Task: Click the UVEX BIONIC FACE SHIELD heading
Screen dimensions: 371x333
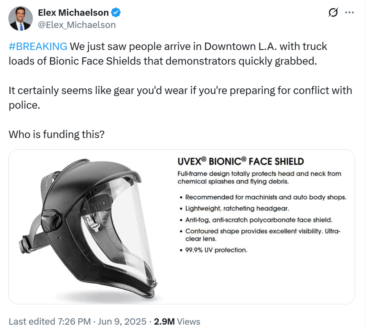Action: coord(241,161)
